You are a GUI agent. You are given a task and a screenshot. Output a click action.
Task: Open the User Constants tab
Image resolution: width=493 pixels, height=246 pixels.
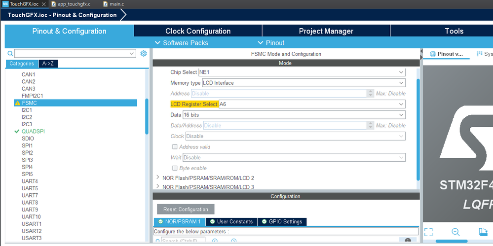[231, 221]
